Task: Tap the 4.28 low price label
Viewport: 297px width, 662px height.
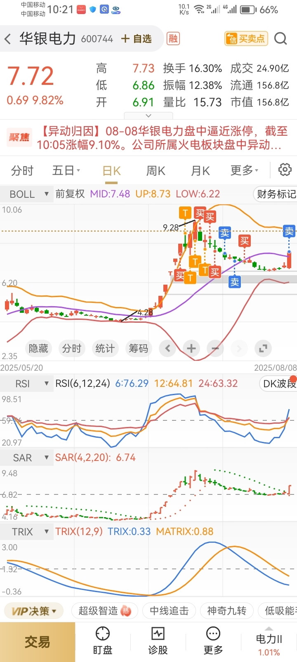Action: pos(145,312)
